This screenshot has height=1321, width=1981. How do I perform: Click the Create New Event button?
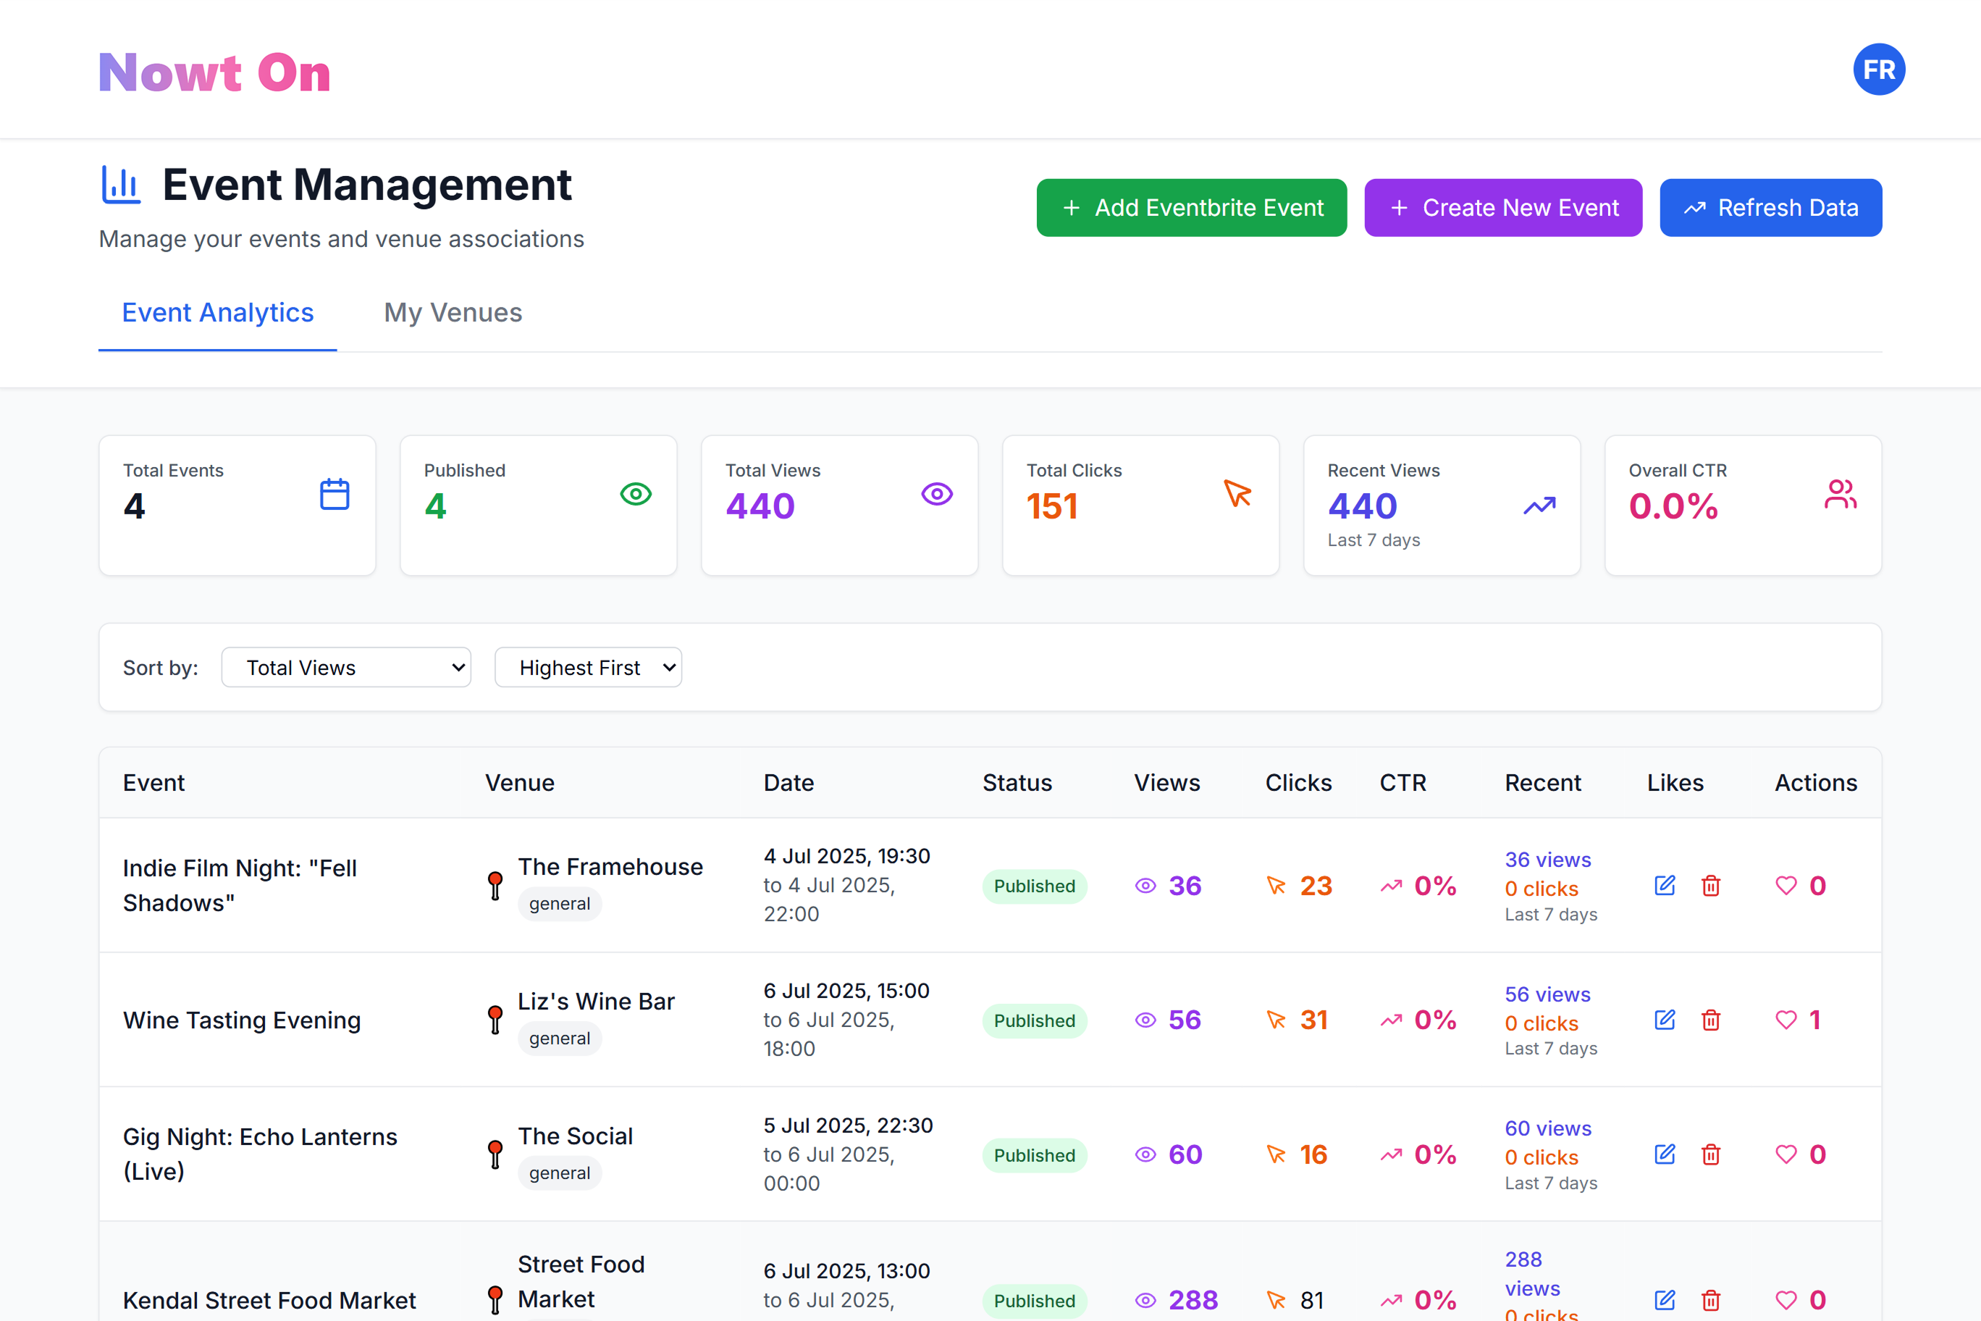click(x=1502, y=207)
